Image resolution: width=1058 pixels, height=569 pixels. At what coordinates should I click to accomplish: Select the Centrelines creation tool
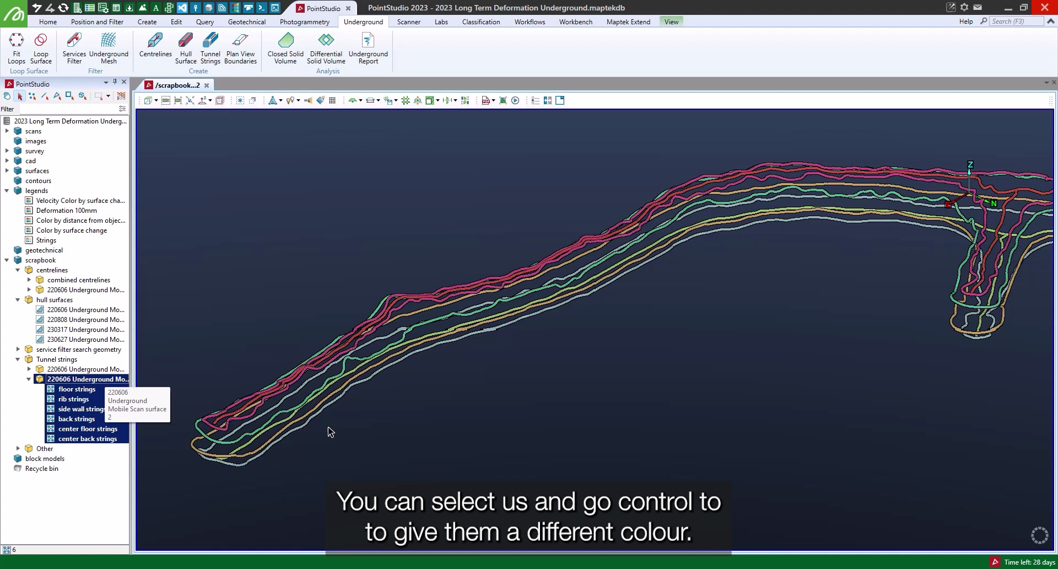[x=155, y=48]
